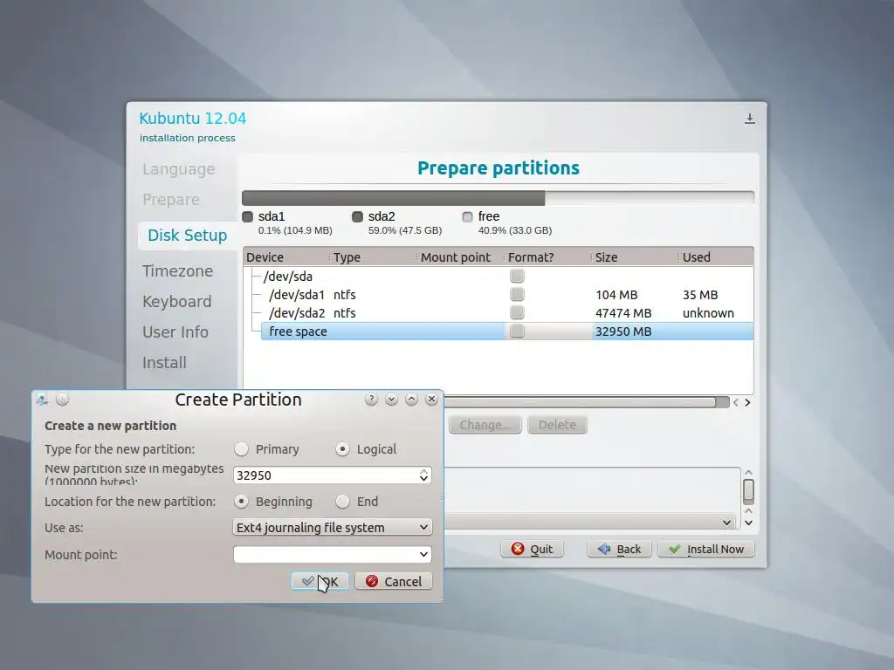Click the partition size spinner arrows
Image resolution: width=894 pixels, height=670 pixels.
(x=423, y=475)
